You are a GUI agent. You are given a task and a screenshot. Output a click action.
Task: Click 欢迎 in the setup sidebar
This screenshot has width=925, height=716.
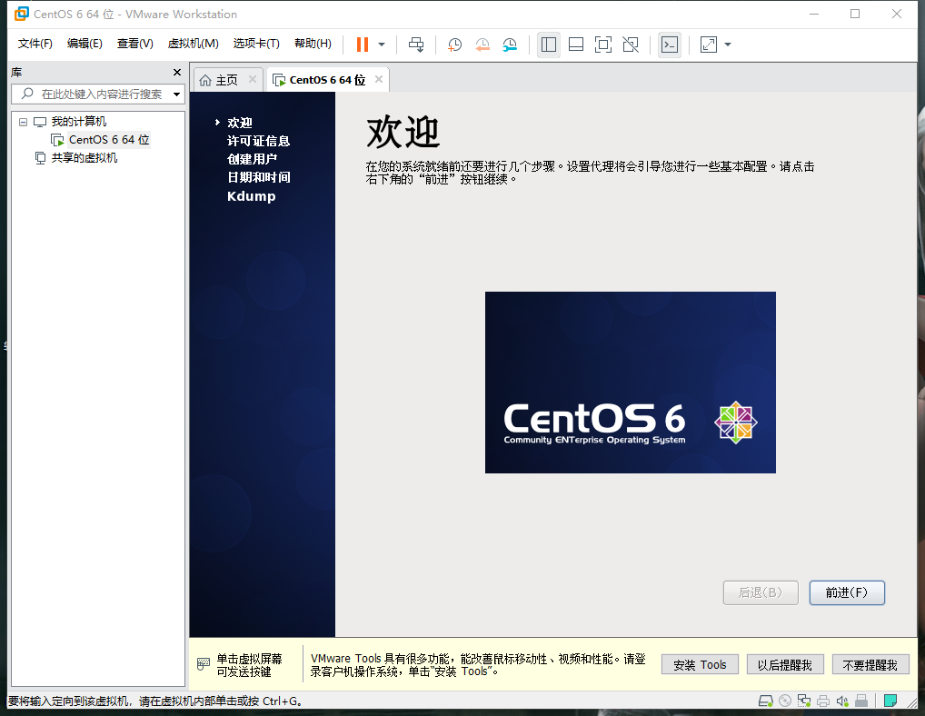[x=240, y=123]
